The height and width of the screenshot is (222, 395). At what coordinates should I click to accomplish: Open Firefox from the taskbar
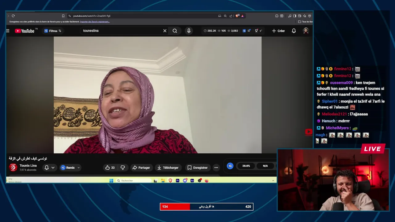207,181
